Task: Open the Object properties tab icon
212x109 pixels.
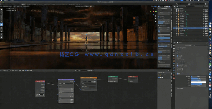Action: [x=174, y=61]
